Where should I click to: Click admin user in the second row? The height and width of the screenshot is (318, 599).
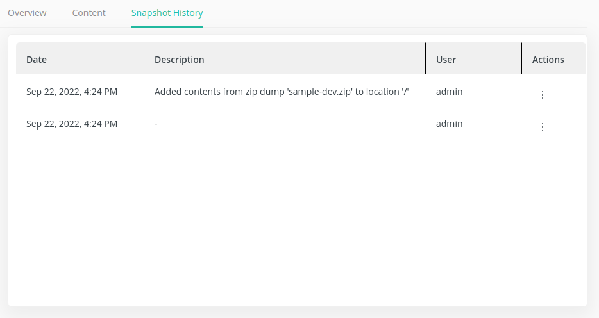pos(449,124)
